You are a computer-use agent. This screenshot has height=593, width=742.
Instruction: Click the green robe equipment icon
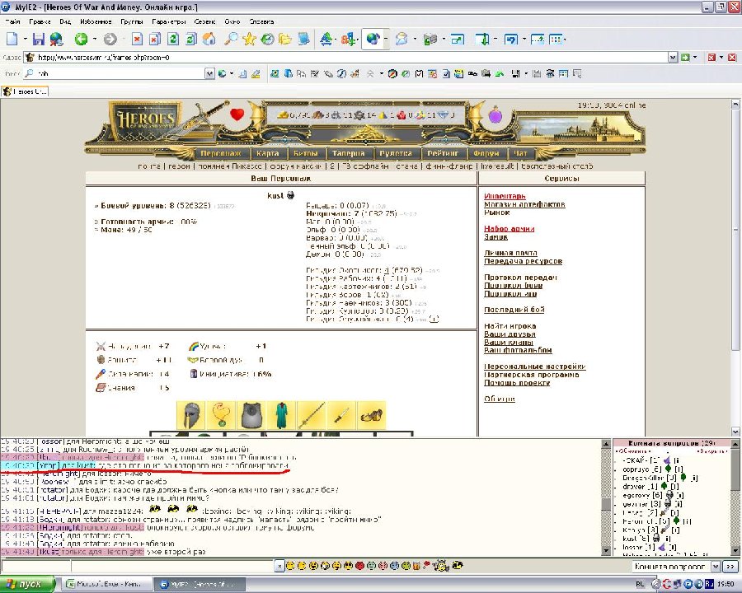click(x=280, y=416)
